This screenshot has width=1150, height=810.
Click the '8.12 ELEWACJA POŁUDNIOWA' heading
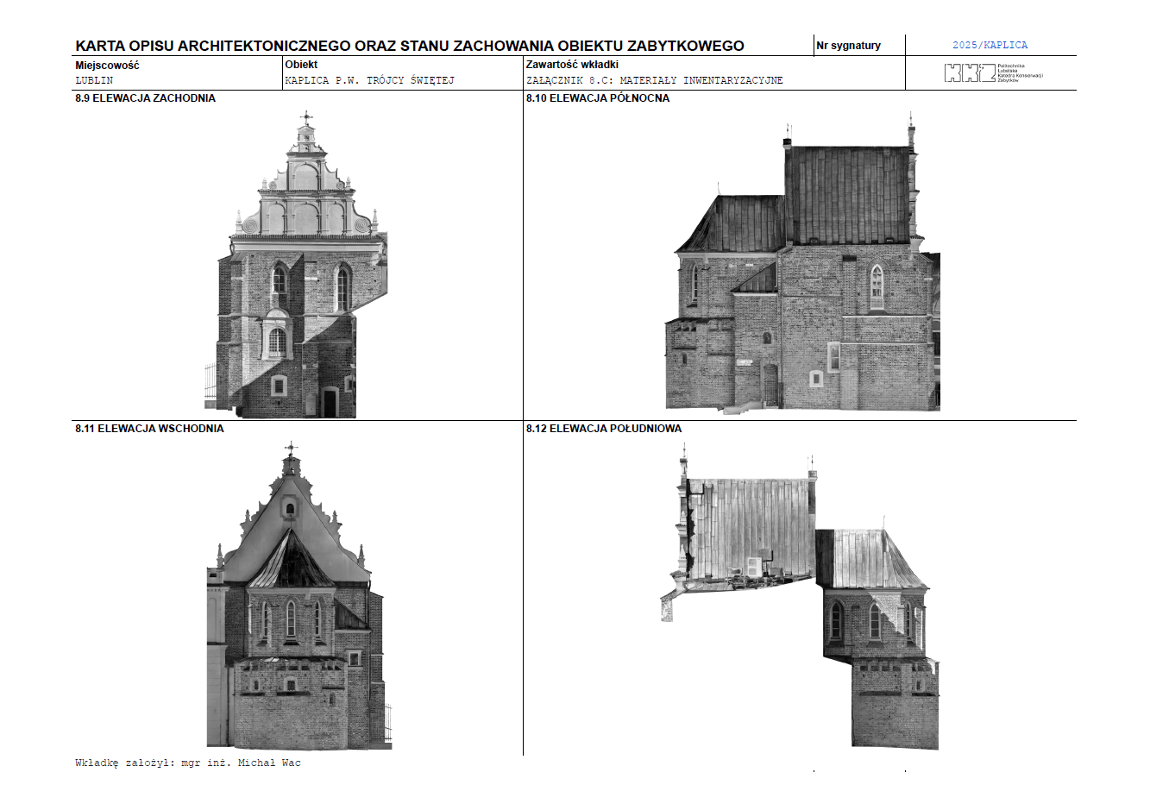tap(604, 429)
